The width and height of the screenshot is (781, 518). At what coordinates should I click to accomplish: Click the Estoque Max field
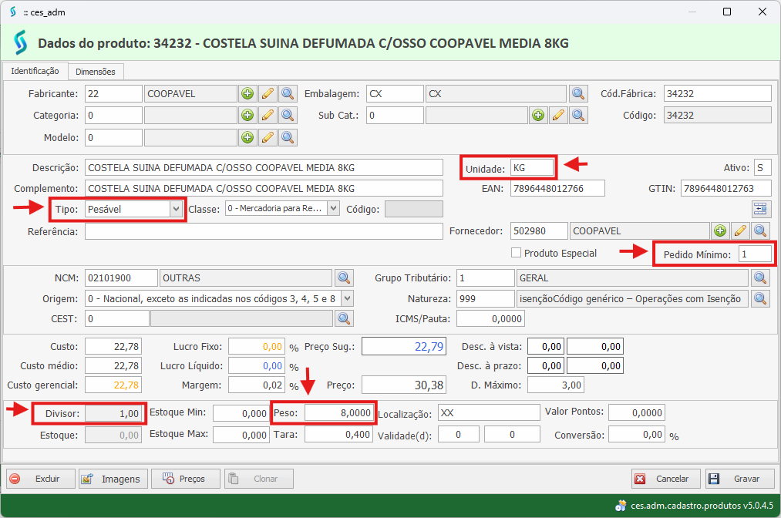241,435
